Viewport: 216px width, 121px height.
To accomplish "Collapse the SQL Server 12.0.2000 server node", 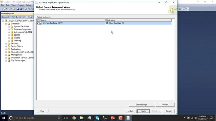I will click(3, 21).
